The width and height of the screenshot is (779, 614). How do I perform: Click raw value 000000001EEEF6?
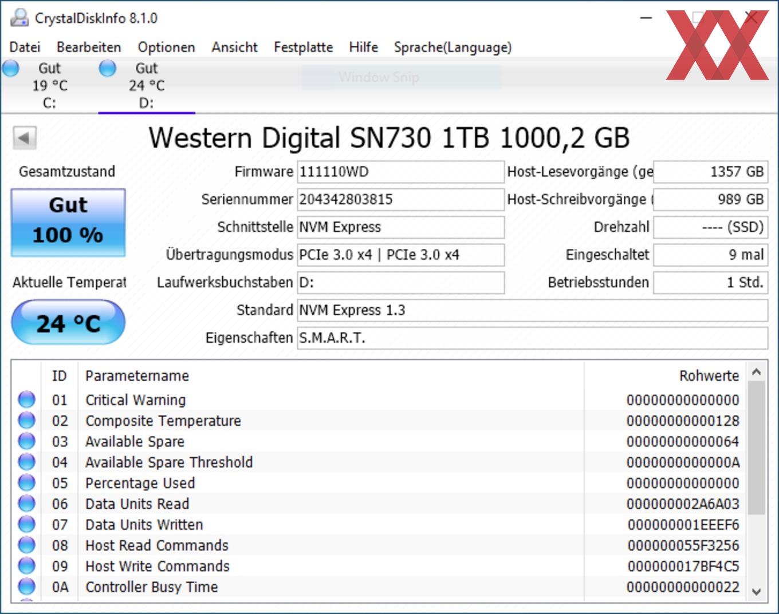point(683,525)
